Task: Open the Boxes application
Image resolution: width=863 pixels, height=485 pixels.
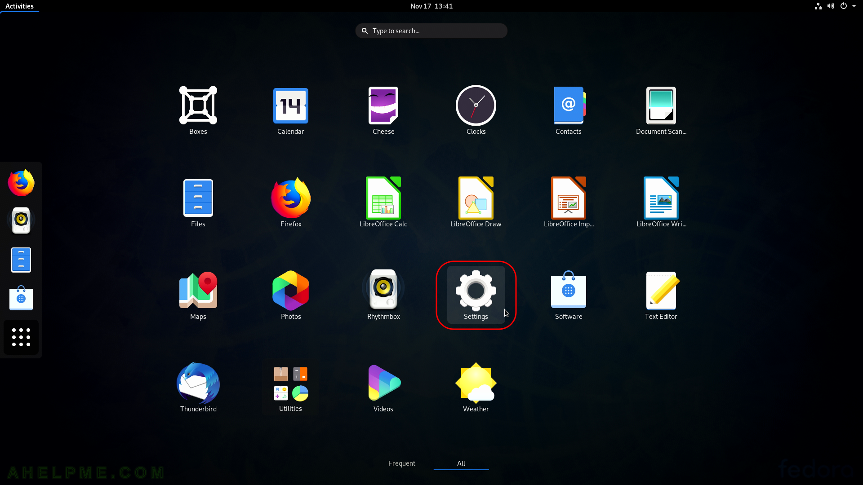Action: [198, 110]
